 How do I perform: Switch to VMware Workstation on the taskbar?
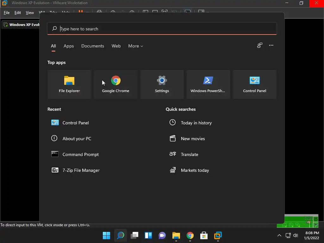218,235
